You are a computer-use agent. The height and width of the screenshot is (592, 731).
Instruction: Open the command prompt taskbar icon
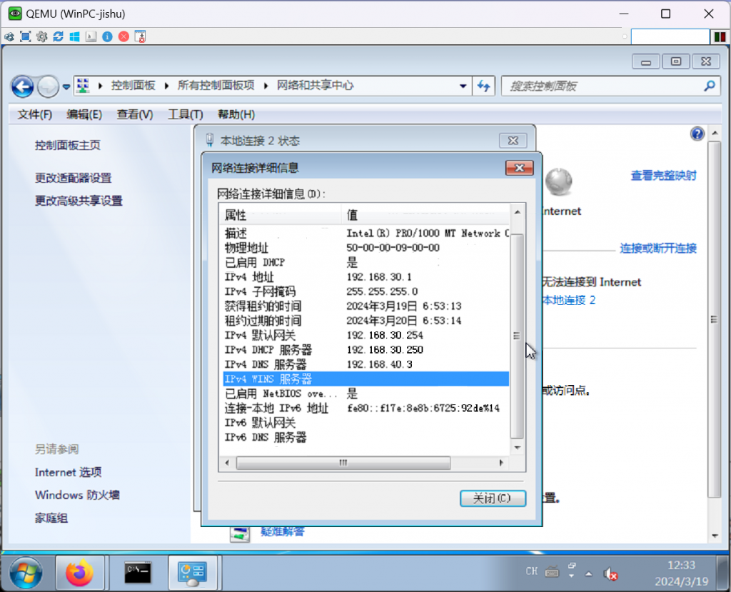pos(137,573)
